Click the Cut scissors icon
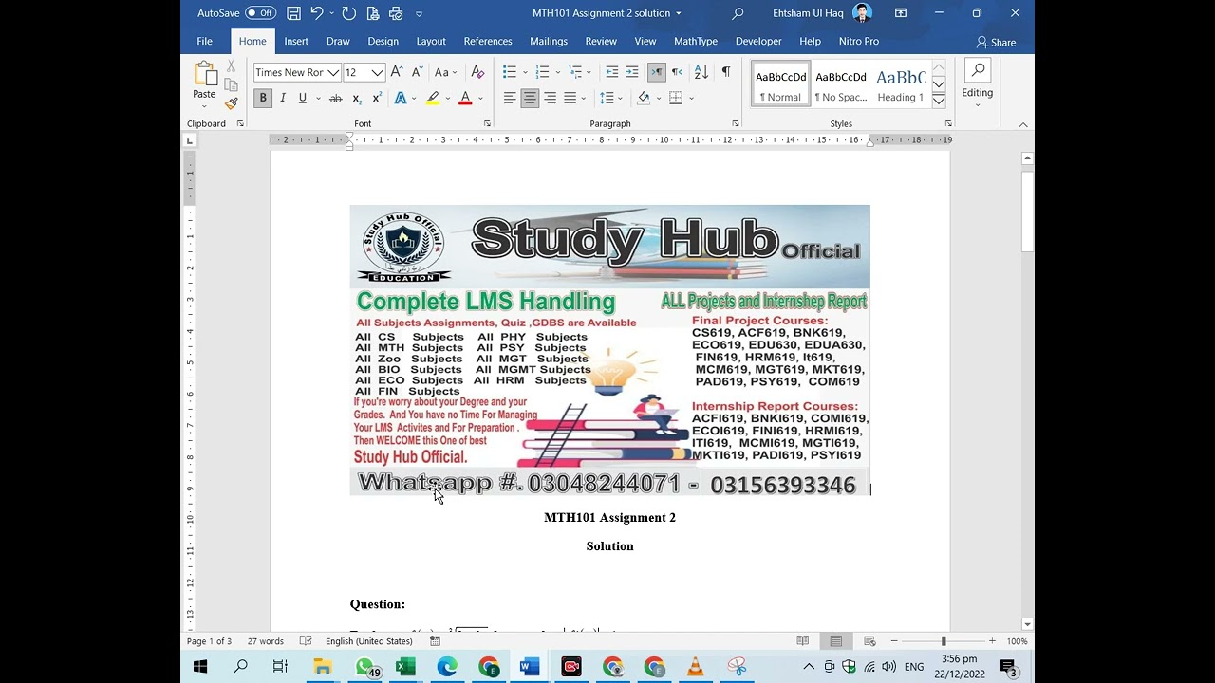 point(231,67)
